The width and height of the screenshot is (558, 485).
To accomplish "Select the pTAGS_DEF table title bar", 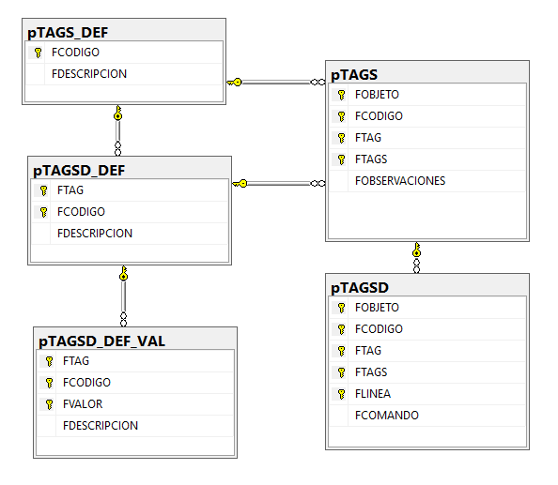I will tap(124, 32).
